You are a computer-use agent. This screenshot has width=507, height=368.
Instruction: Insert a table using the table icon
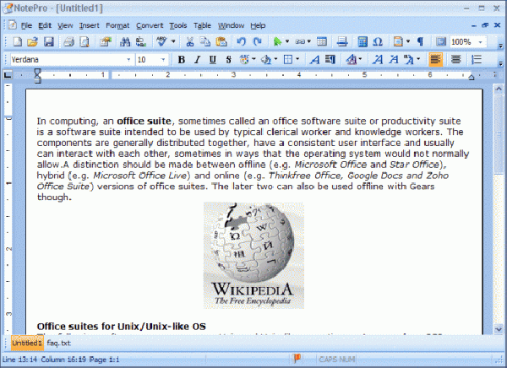322,41
